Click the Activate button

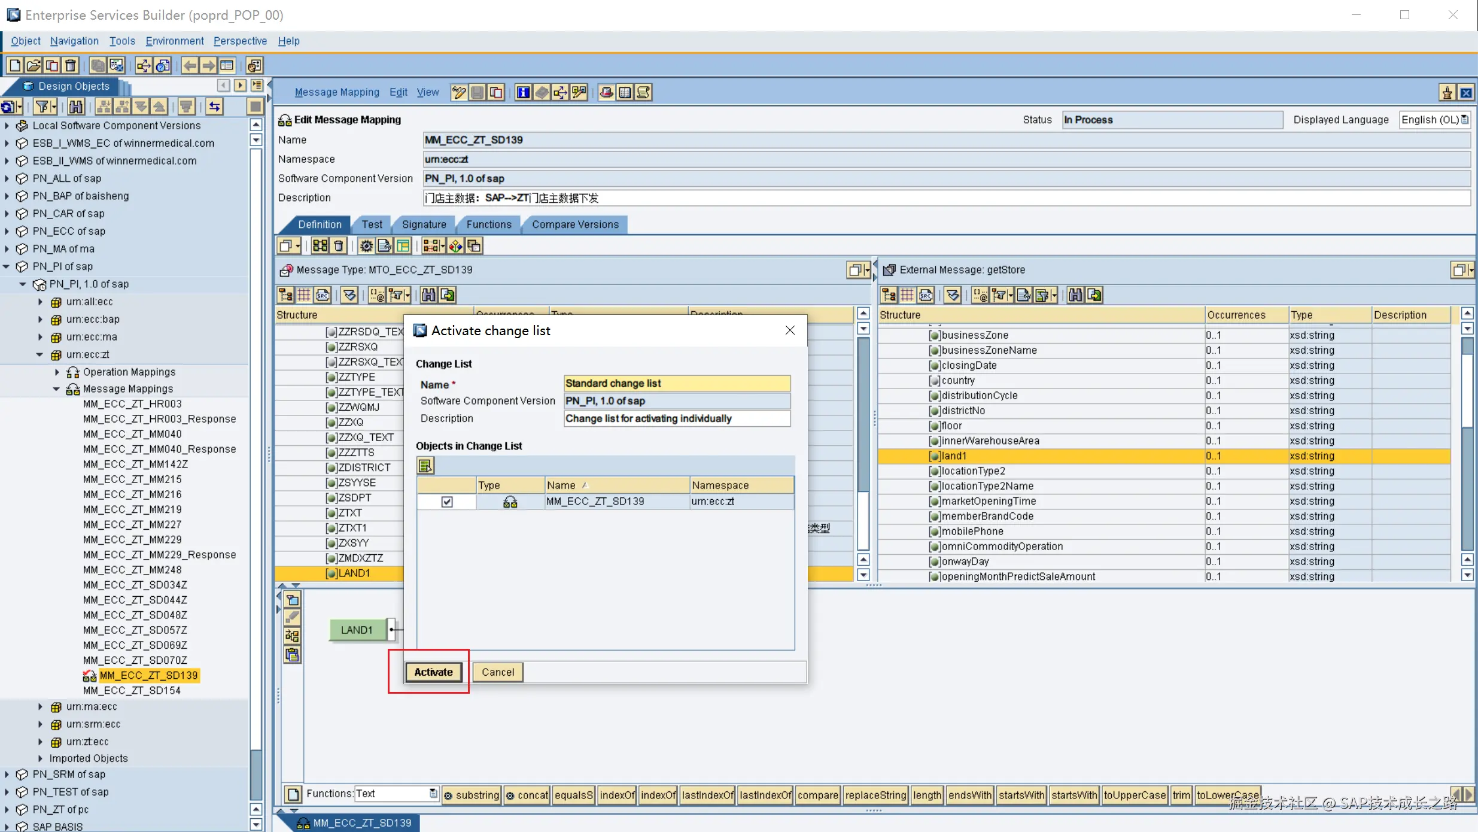point(433,672)
